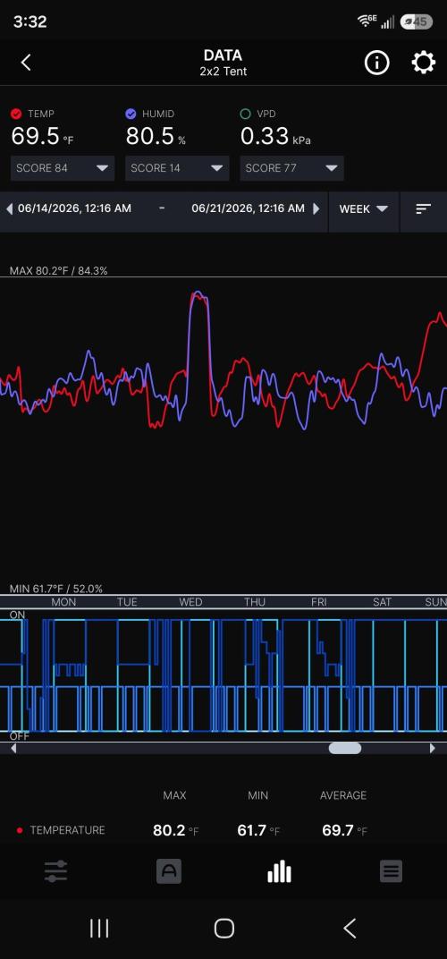Tap the temperature max 80.2 °F

(175, 830)
